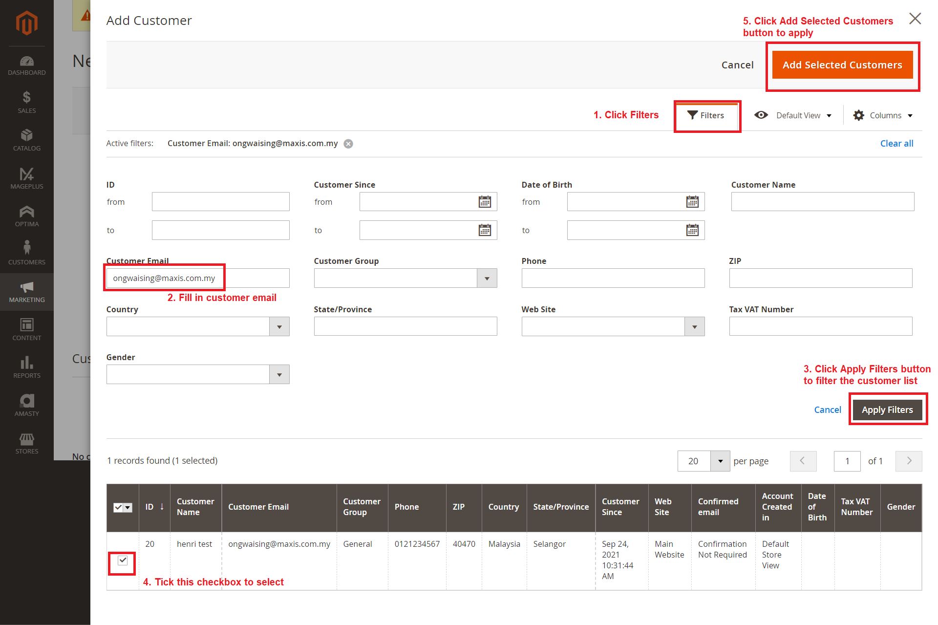Click Add Selected Customers button
938x625 pixels.
(842, 65)
